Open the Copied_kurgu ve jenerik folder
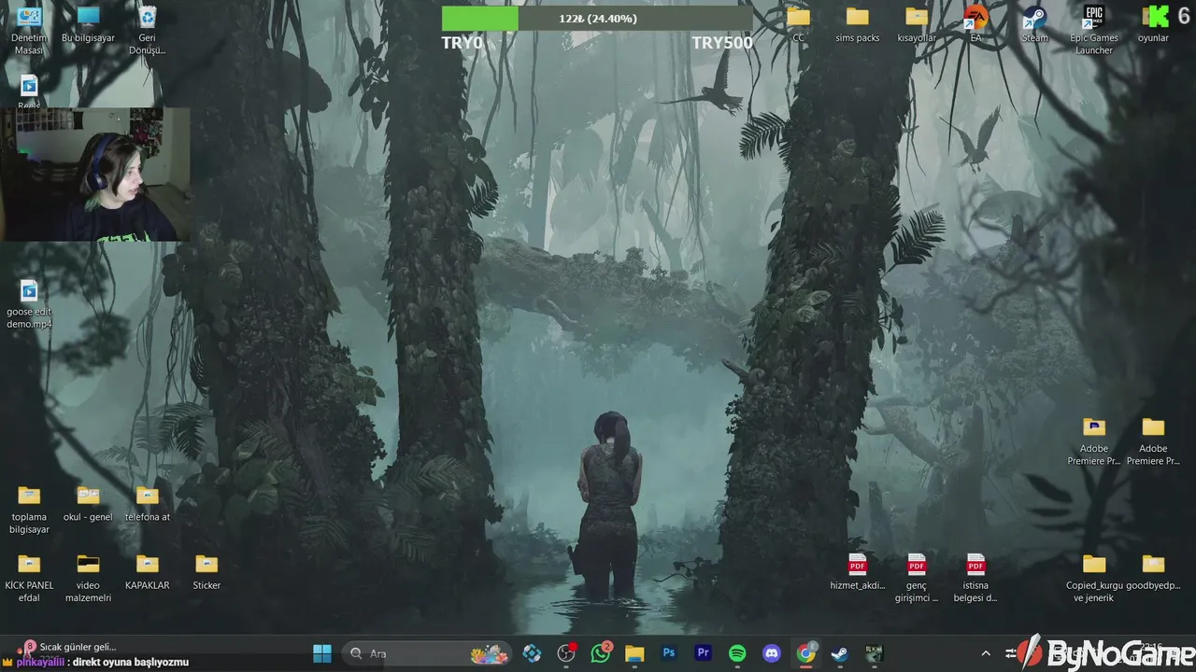Image resolution: width=1196 pixels, height=672 pixels. tap(1094, 578)
